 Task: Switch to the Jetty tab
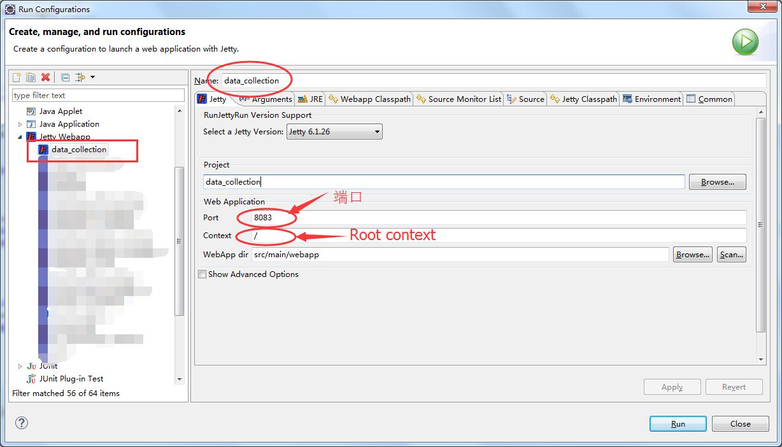click(211, 99)
